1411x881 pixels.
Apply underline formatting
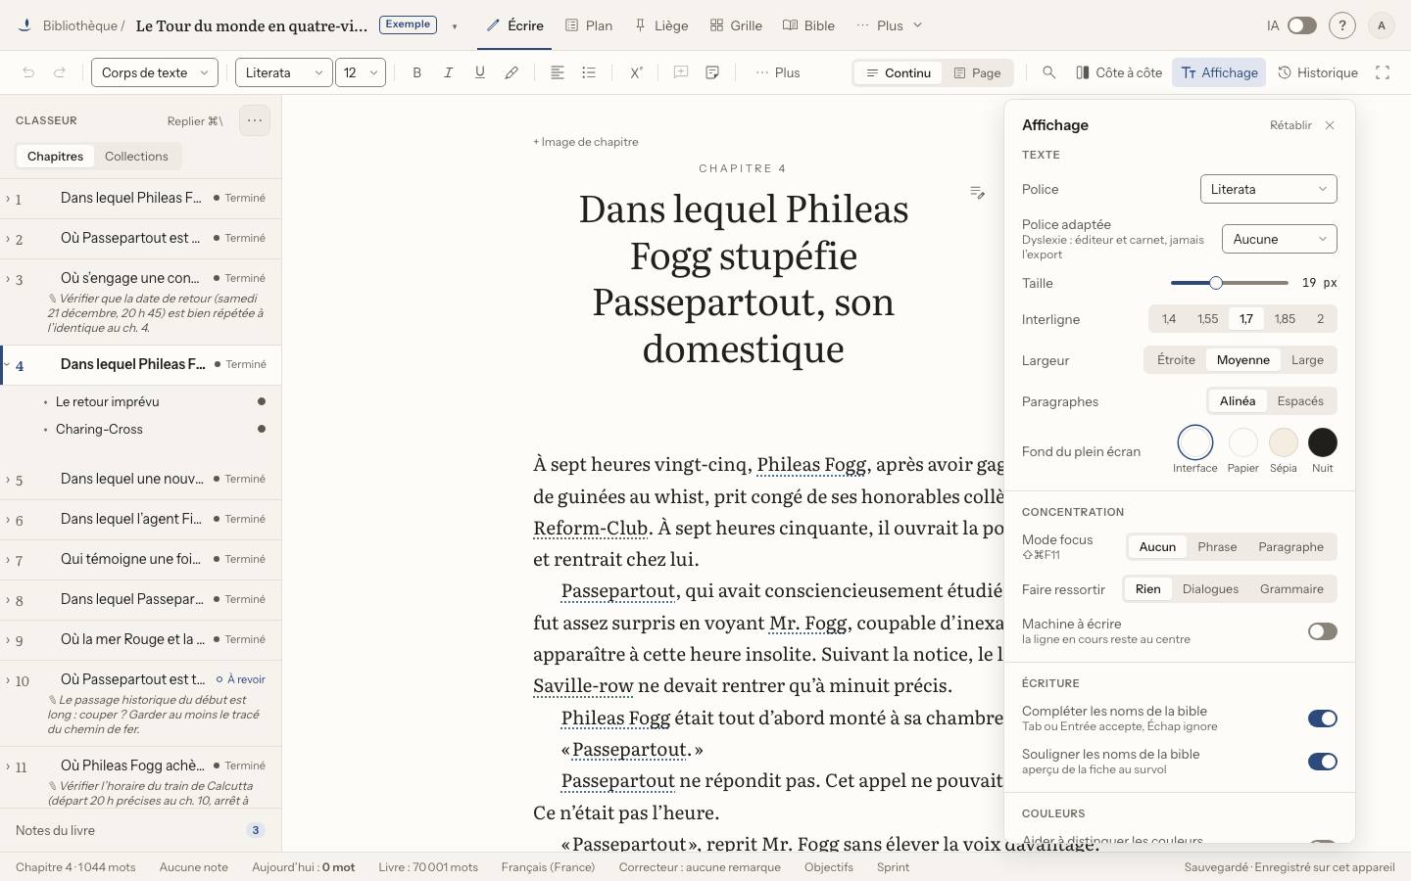point(480,72)
